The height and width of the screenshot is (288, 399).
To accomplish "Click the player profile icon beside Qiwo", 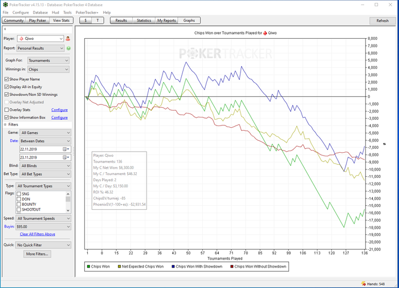I will pos(68,39).
